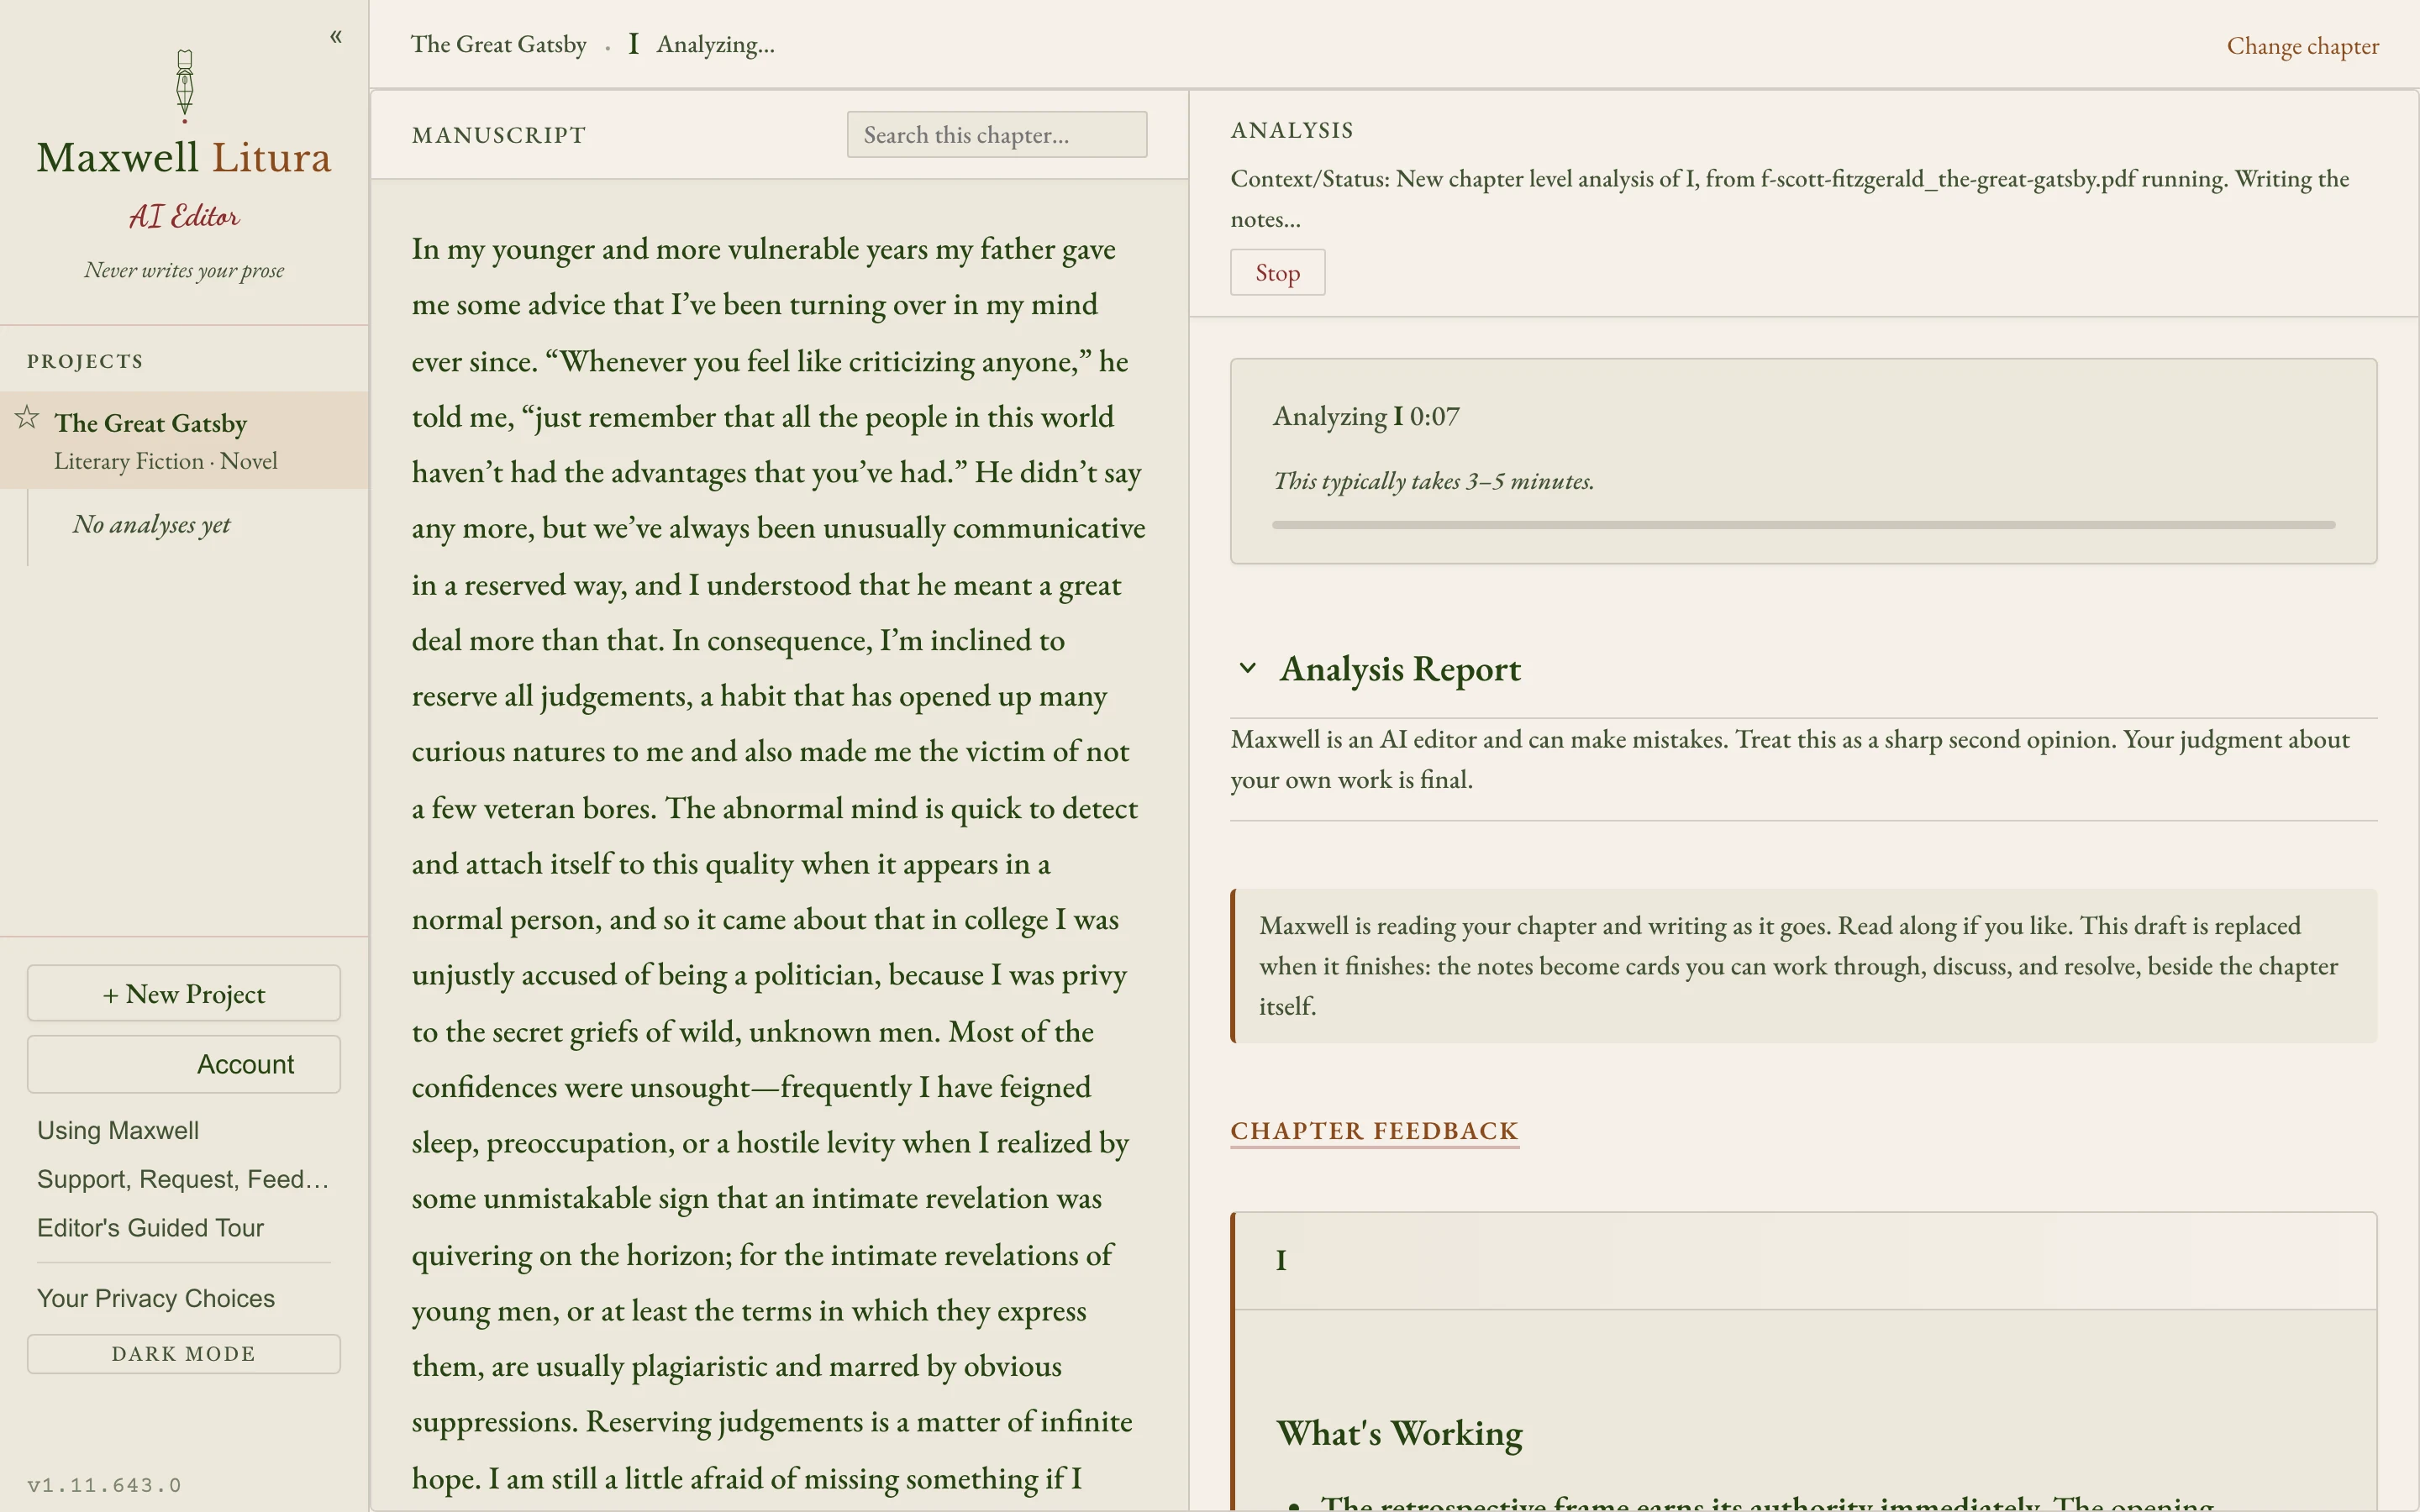The image size is (2420, 1512).
Task: Toggle Dark Mode
Action: point(184,1353)
